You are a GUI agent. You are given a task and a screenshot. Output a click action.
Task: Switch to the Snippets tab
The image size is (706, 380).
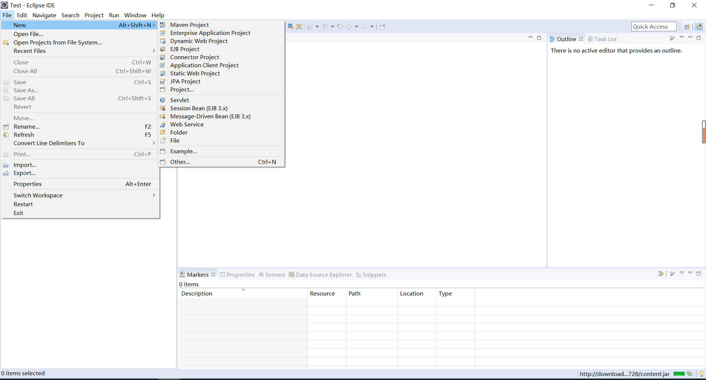click(x=371, y=275)
